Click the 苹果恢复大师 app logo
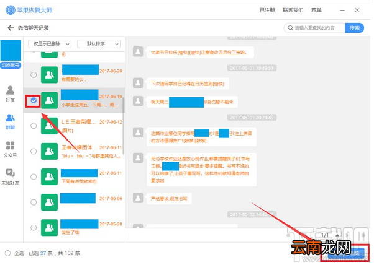The image size is (374, 265). (x=11, y=10)
